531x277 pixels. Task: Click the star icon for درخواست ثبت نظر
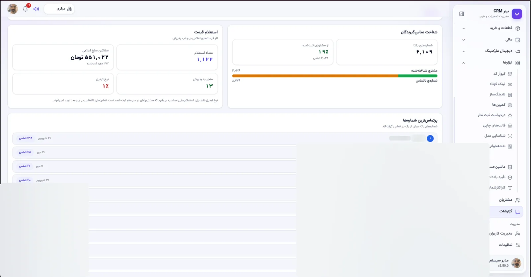510,115
